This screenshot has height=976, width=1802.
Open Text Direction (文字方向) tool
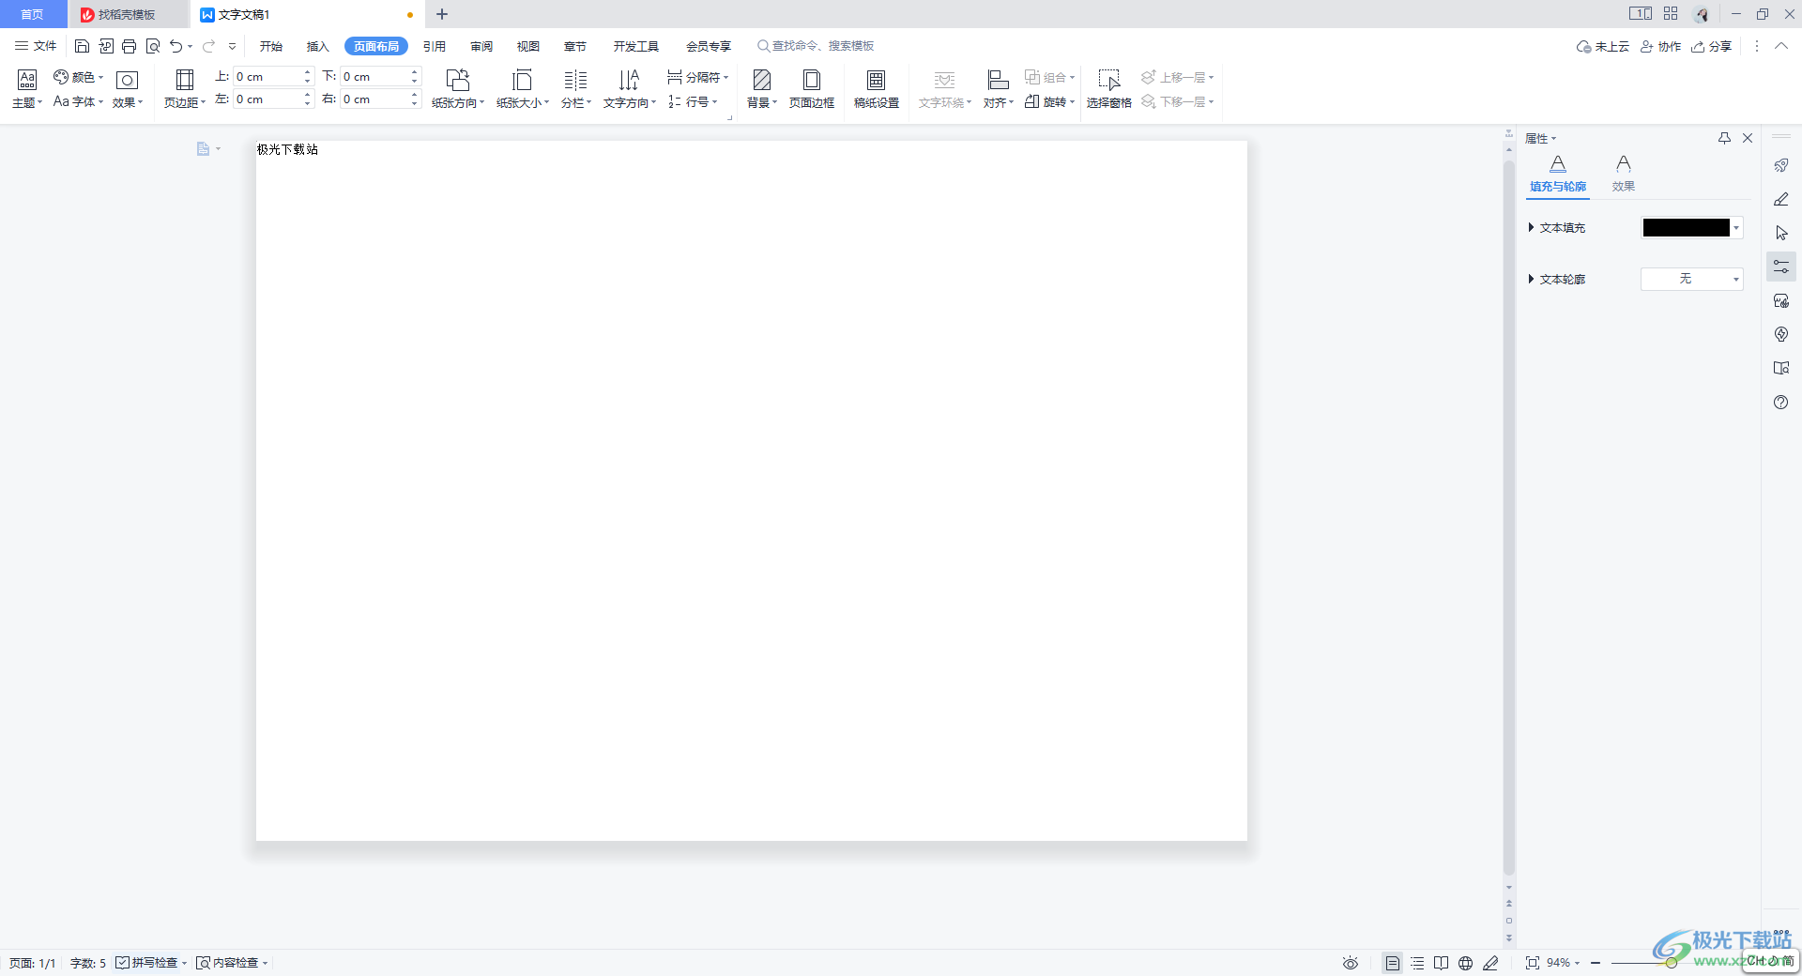pos(630,89)
